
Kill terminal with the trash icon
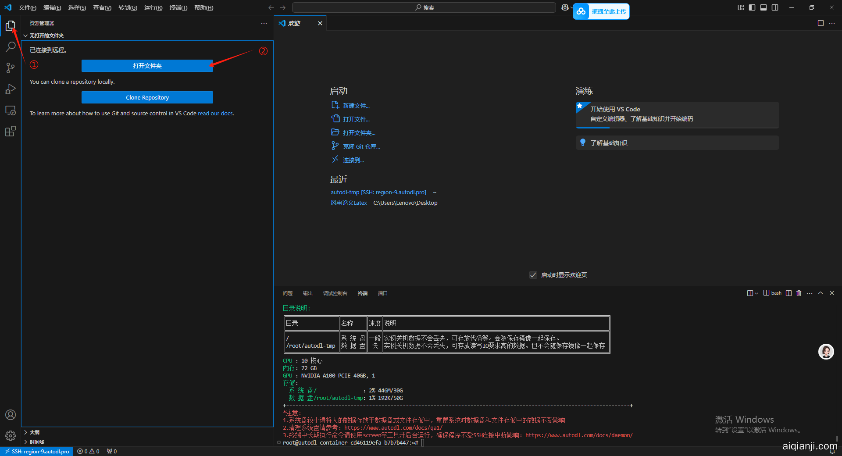pos(799,293)
